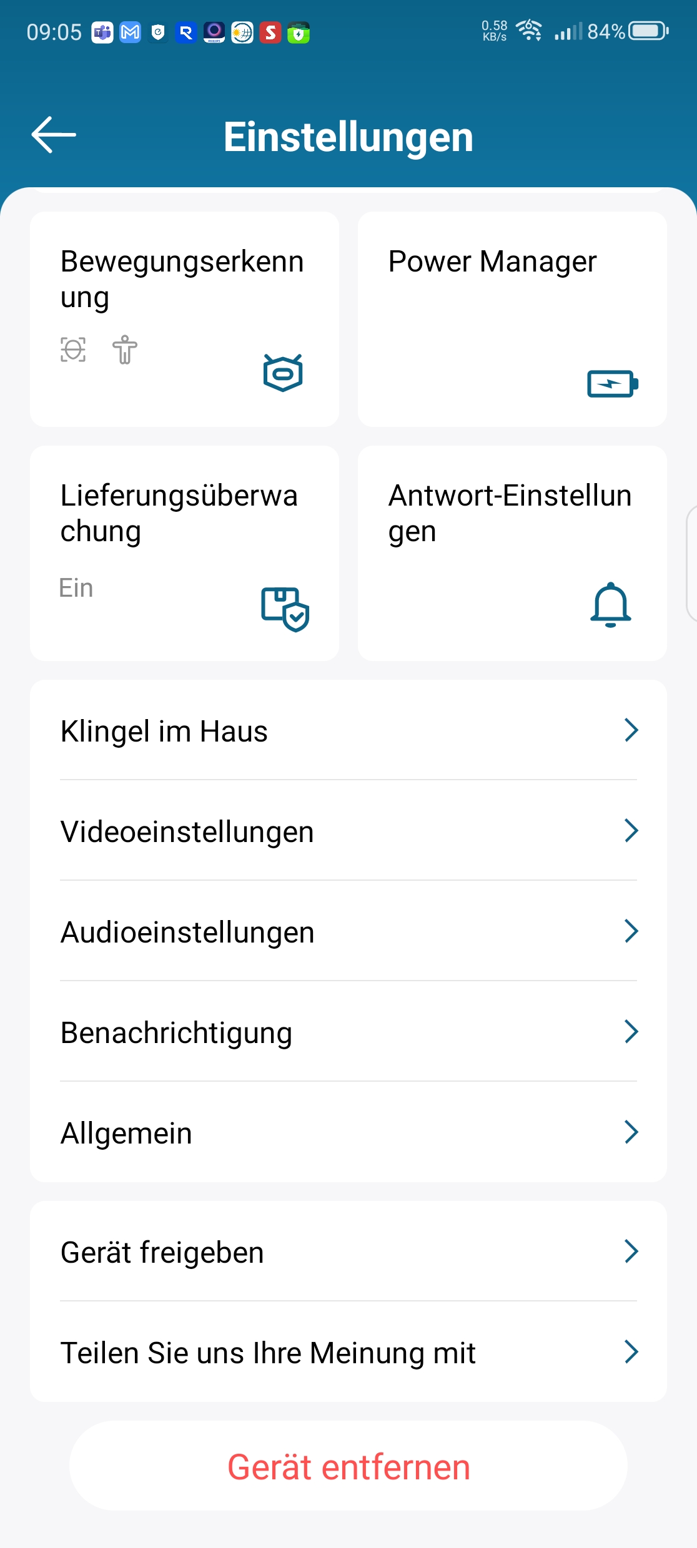Tap the package guard shield icon
This screenshot has height=1548, width=697.
285,609
